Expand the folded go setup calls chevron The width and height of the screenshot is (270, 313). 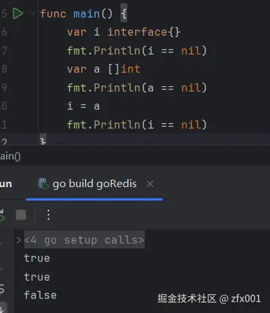pyautogui.click(x=19, y=240)
